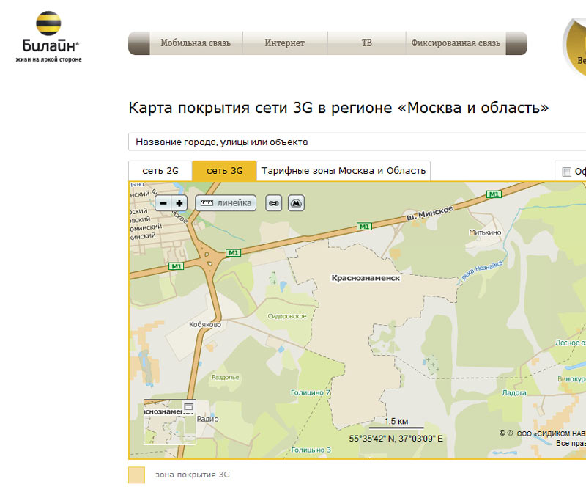Viewport: 586px width, 487px height.
Task: Click the 1.5 км scale bar
Action: [396, 422]
